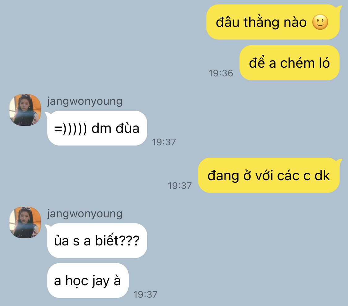The width and height of the screenshot is (348, 306).
Task: Click the 19:37 timestamp beside "dm đùa"
Action: click(x=164, y=142)
